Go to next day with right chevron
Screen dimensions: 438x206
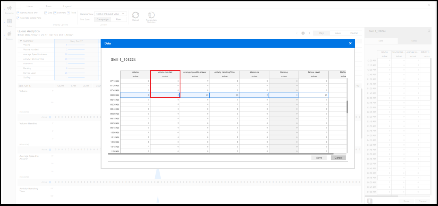(310, 33)
